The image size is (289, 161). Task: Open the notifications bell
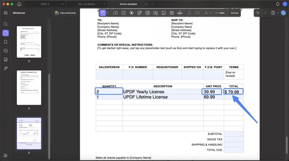pyautogui.click(x=278, y=4)
